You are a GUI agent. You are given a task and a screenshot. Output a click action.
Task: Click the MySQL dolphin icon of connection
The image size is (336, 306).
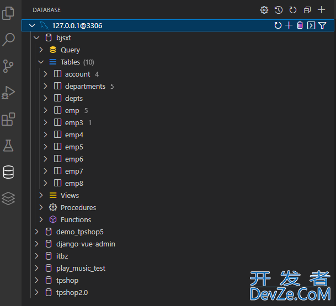pyautogui.click(x=44, y=25)
